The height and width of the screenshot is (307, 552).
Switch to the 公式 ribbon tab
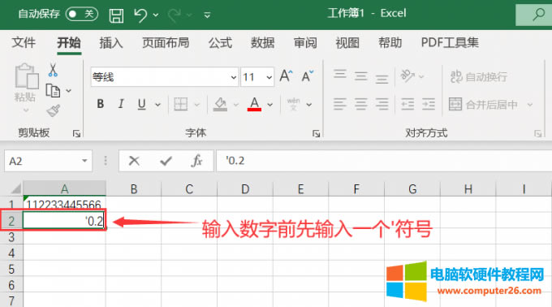click(x=220, y=42)
